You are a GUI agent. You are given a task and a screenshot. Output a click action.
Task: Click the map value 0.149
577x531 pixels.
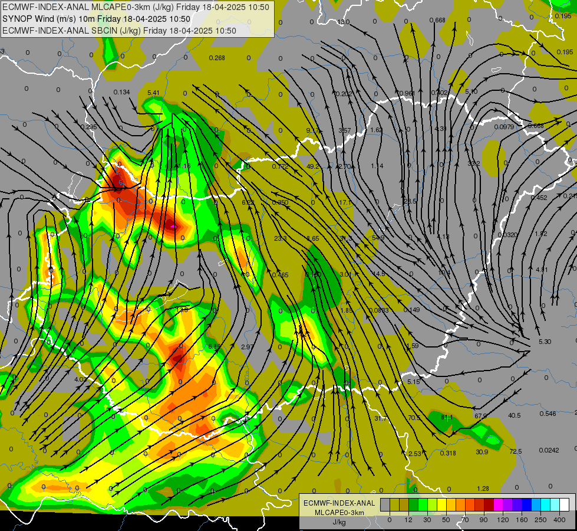411,310
